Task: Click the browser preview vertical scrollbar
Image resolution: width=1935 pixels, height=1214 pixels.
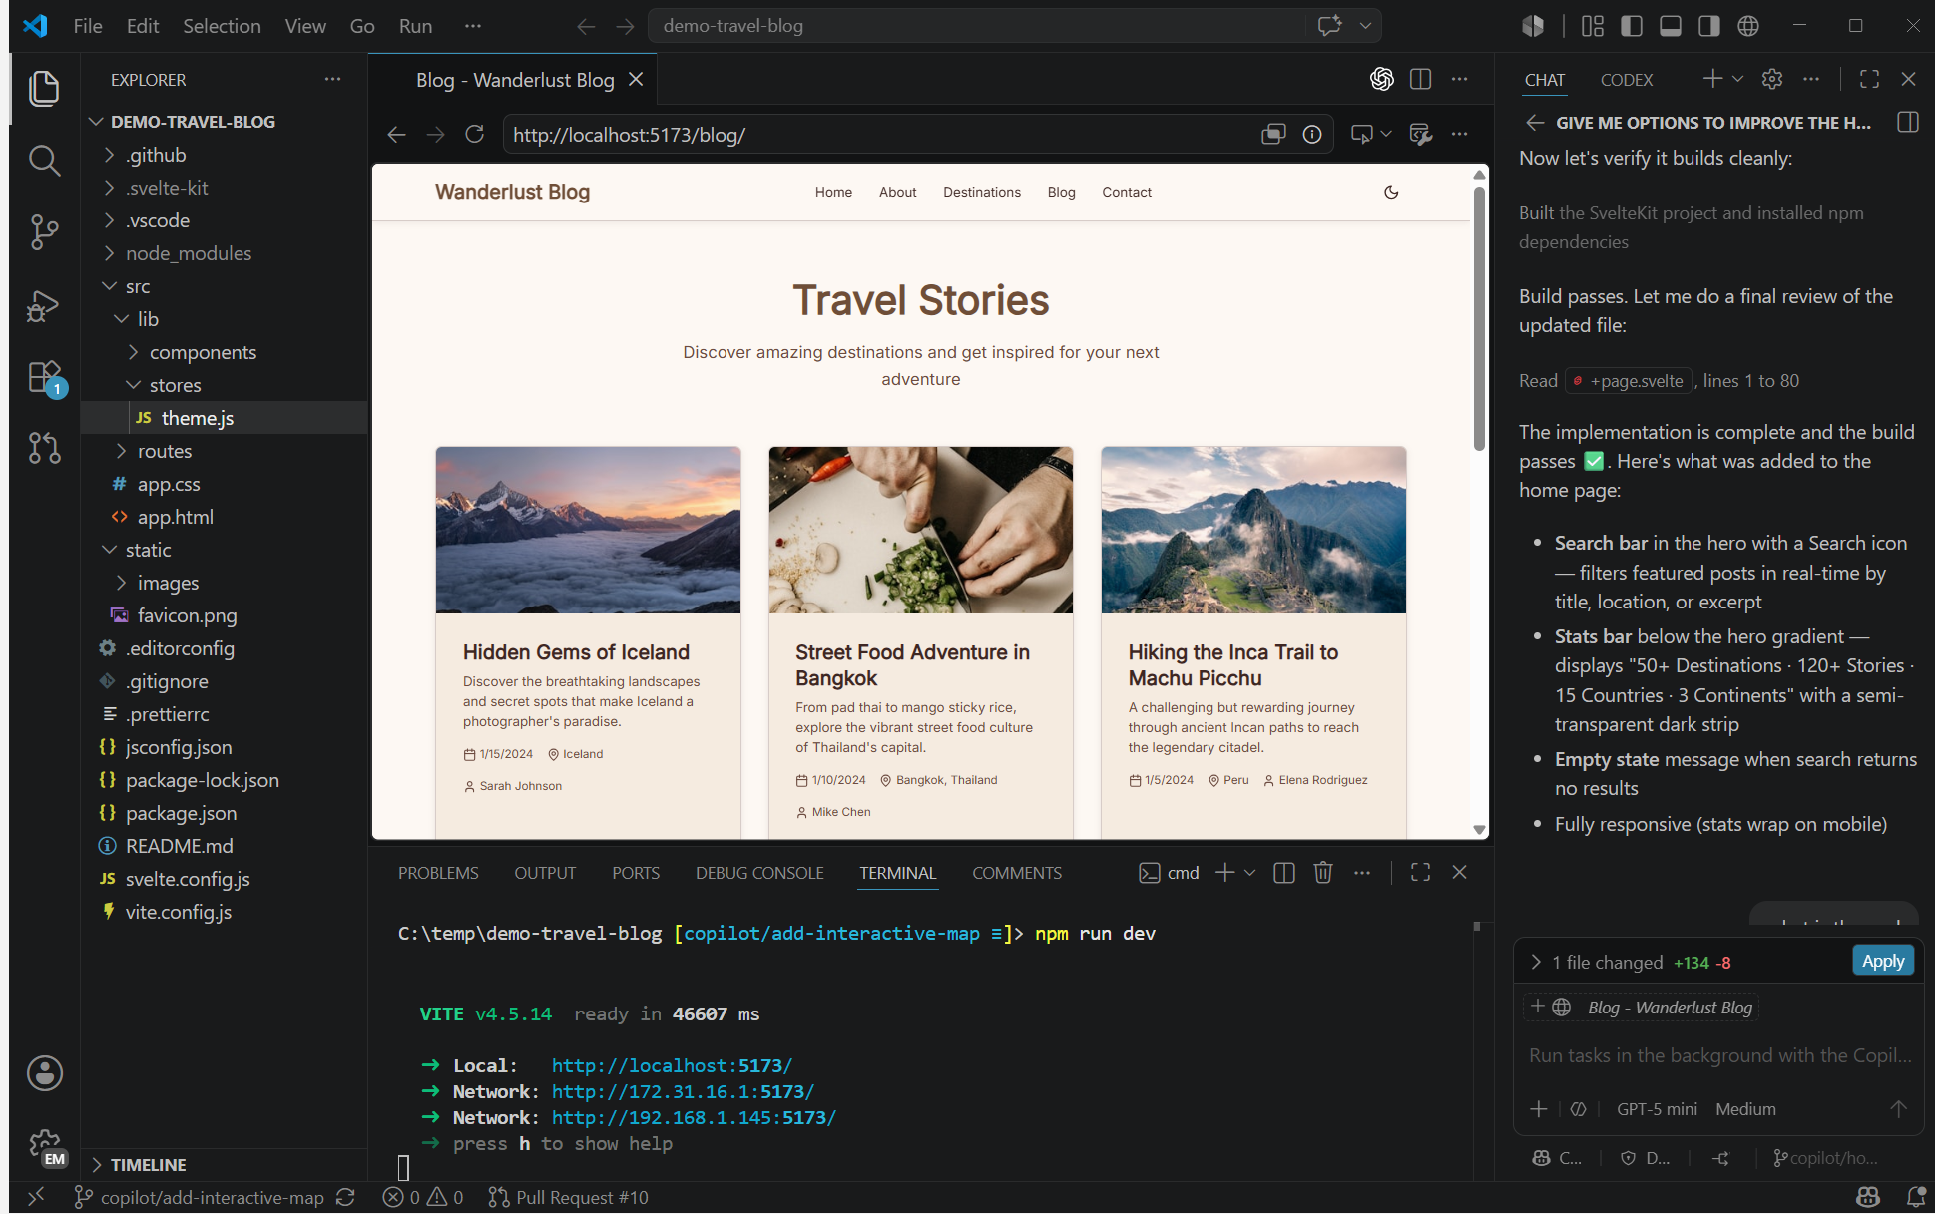Action: pyautogui.click(x=1479, y=318)
